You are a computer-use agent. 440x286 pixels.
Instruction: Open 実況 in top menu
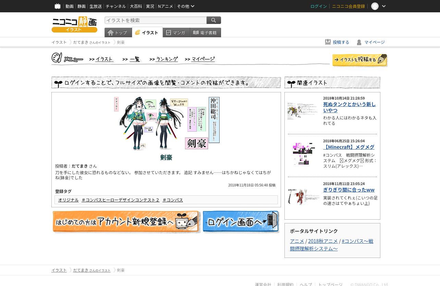pos(150,6)
